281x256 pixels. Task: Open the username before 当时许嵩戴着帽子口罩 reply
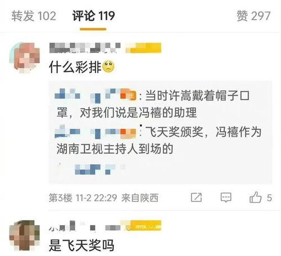(x=96, y=96)
